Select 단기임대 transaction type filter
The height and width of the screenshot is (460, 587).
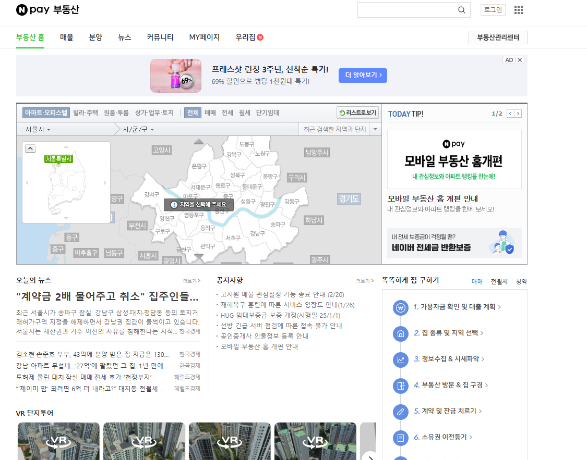[267, 113]
